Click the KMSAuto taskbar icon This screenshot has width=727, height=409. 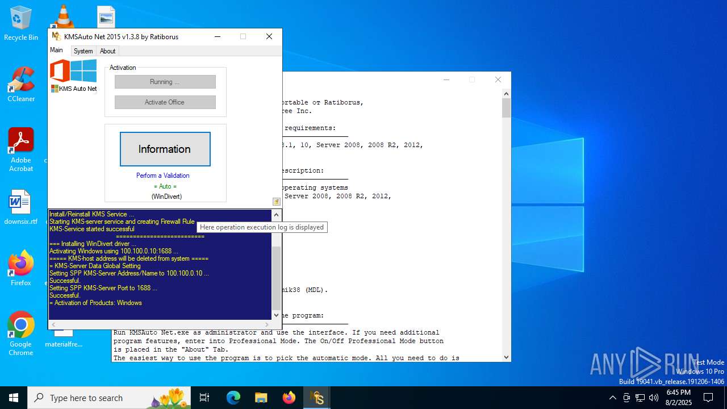coord(317,398)
